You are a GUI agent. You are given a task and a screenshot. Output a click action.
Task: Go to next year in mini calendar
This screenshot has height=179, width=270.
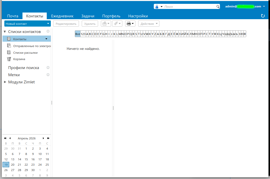pyautogui.click(x=48, y=138)
